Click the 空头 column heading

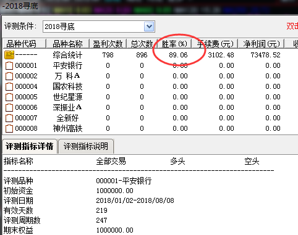coord(252,161)
